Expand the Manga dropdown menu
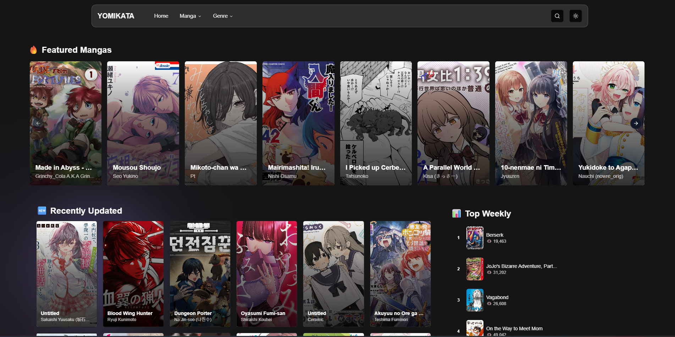Screen dimensions: 675x337 [190, 16]
